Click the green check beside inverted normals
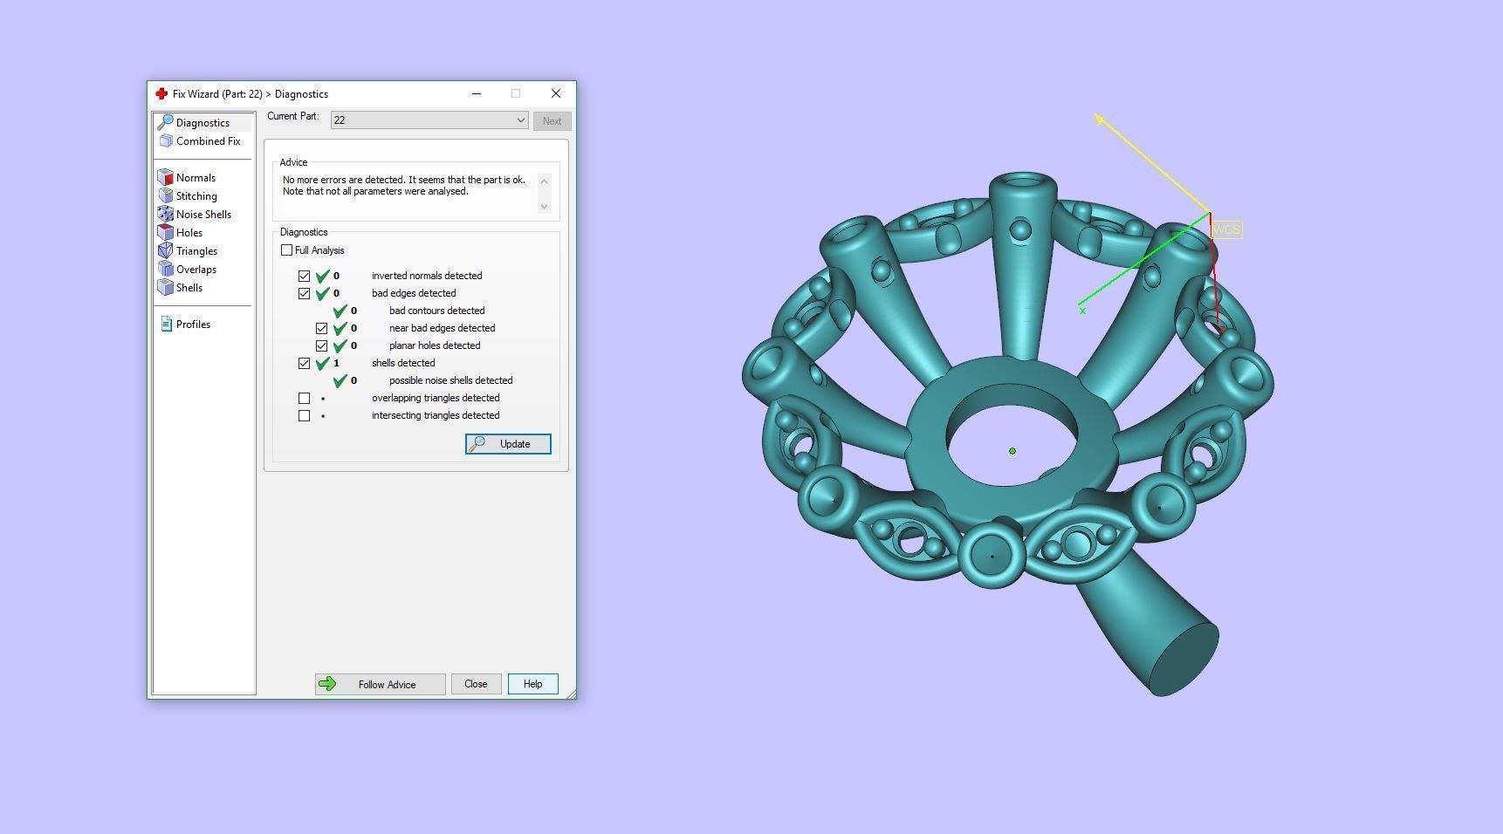The width and height of the screenshot is (1503, 834). click(x=323, y=276)
